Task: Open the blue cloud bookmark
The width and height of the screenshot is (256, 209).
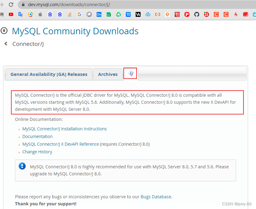Action: click(x=148, y=15)
